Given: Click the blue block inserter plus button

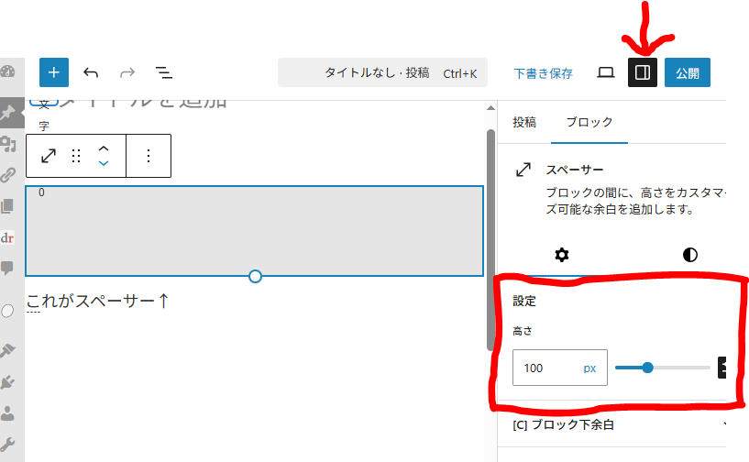Looking at the screenshot, I should (x=54, y=72).
